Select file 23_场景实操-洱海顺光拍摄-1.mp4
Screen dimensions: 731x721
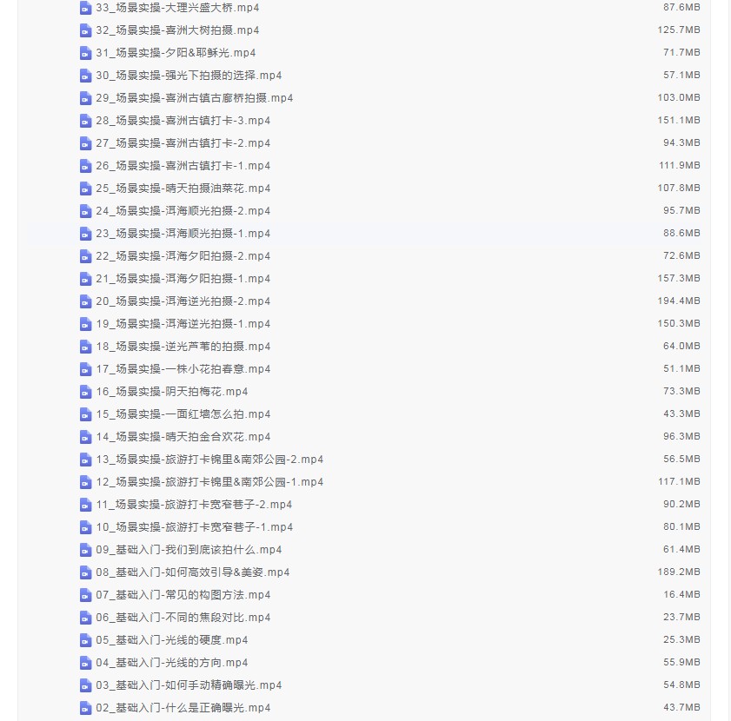183,234
